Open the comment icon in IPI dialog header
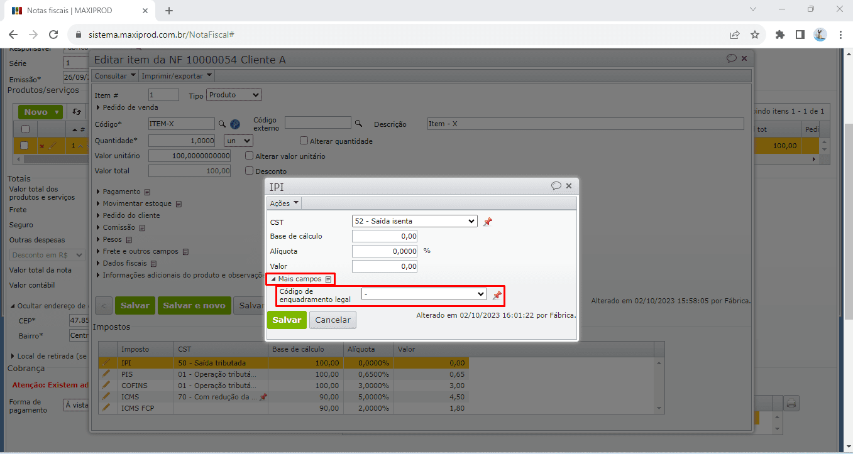This screenshot has height=454, width=853. [556, 186]
